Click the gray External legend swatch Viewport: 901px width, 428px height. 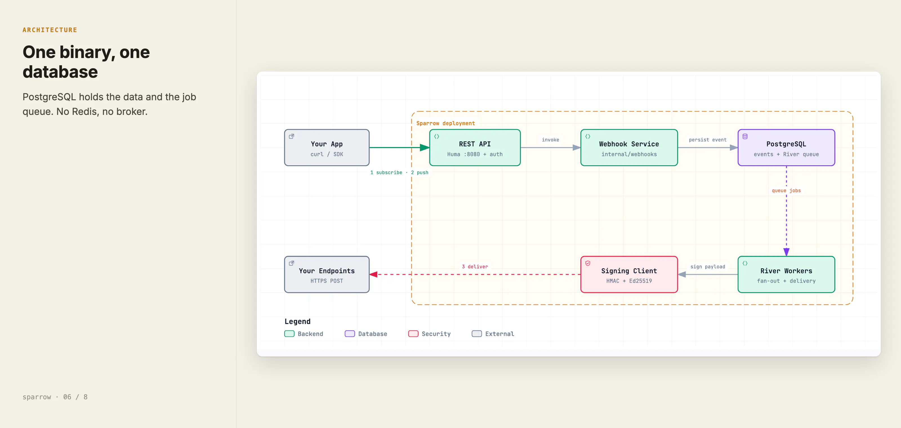tap(477, 334)
